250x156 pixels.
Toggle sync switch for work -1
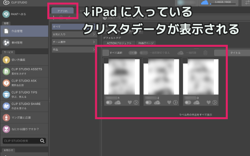(109, 103)
